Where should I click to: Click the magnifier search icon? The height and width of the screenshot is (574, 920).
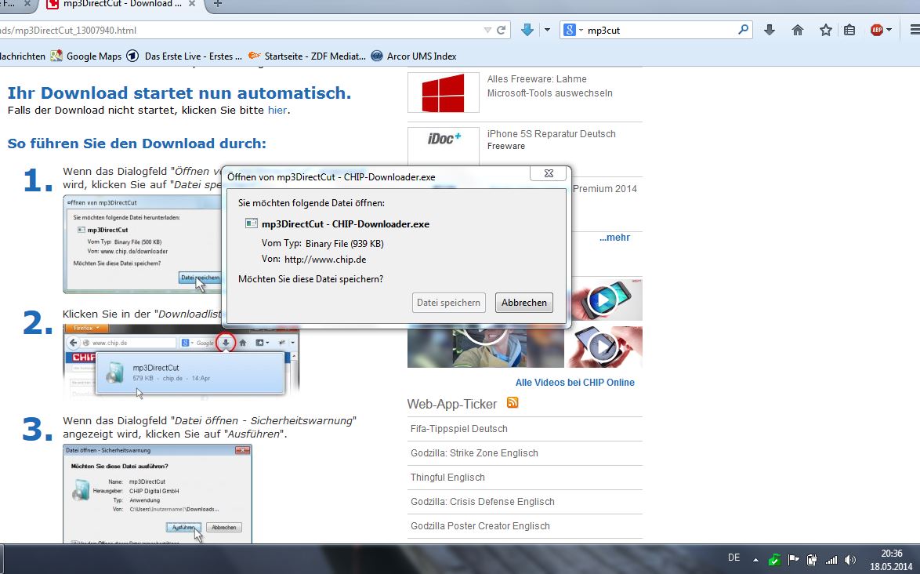[x=743, y=29]
